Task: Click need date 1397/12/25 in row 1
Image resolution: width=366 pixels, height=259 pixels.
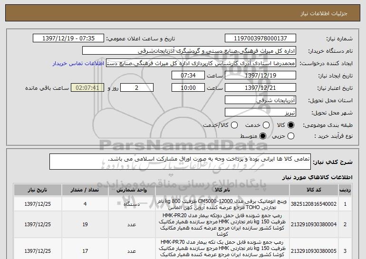Action: [38, 204]
